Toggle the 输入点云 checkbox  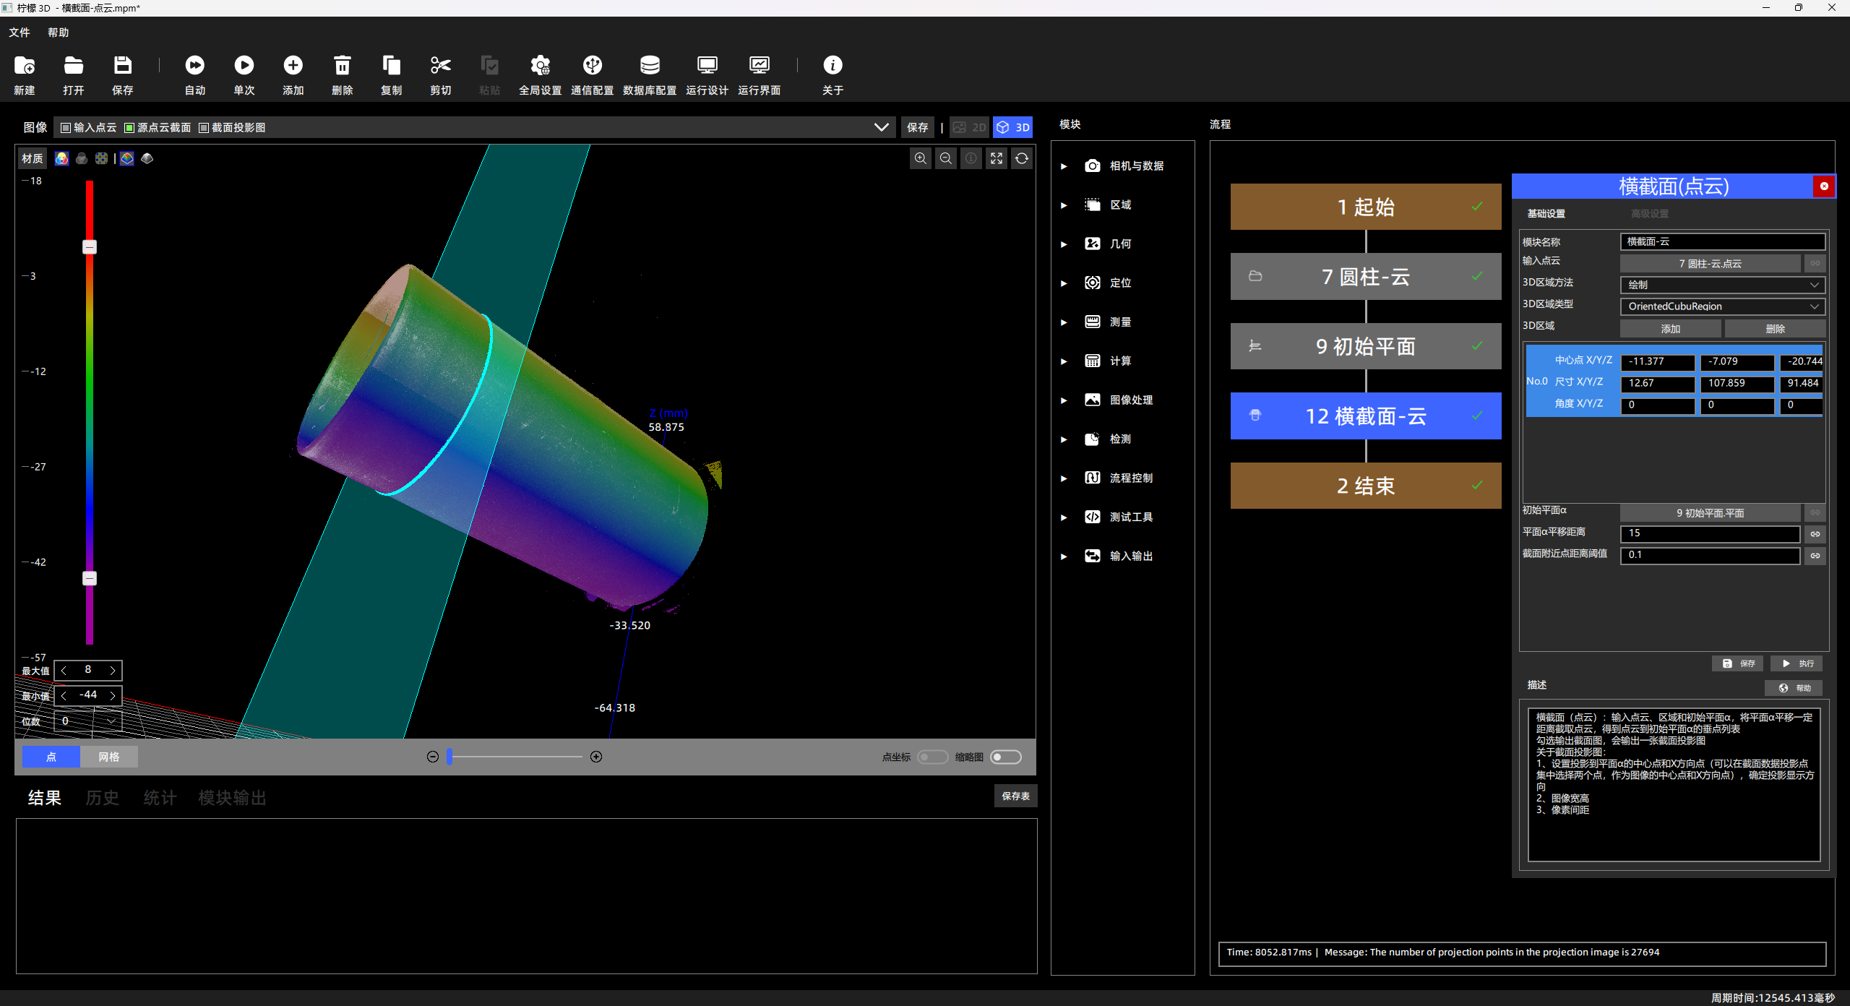pos(66,127)
